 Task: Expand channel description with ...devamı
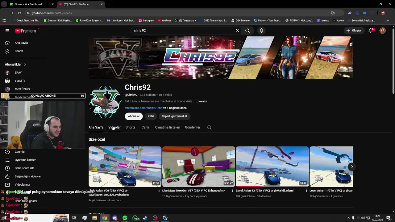click(201, 101)
